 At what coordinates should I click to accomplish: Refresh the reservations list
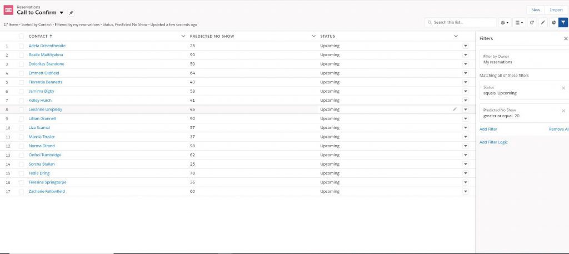[x=532, y=22]
